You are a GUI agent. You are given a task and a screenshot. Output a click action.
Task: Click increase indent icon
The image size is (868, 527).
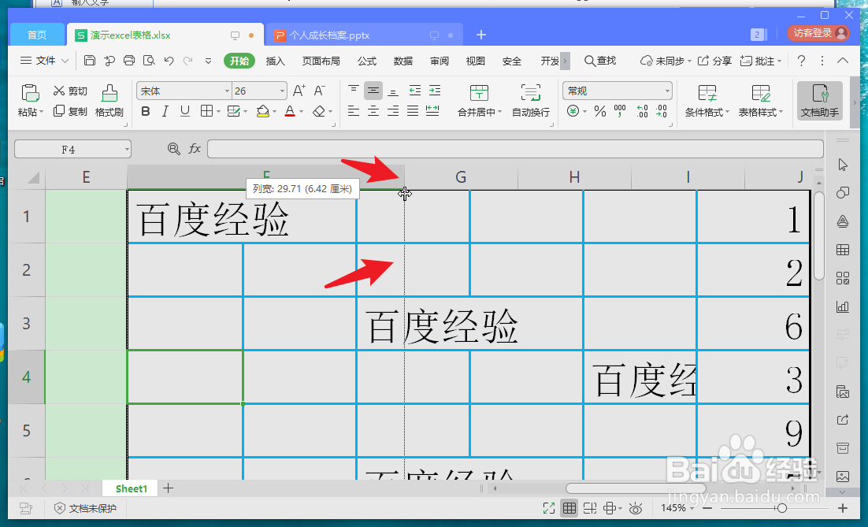pyautogui.click(x=435, y=91)
